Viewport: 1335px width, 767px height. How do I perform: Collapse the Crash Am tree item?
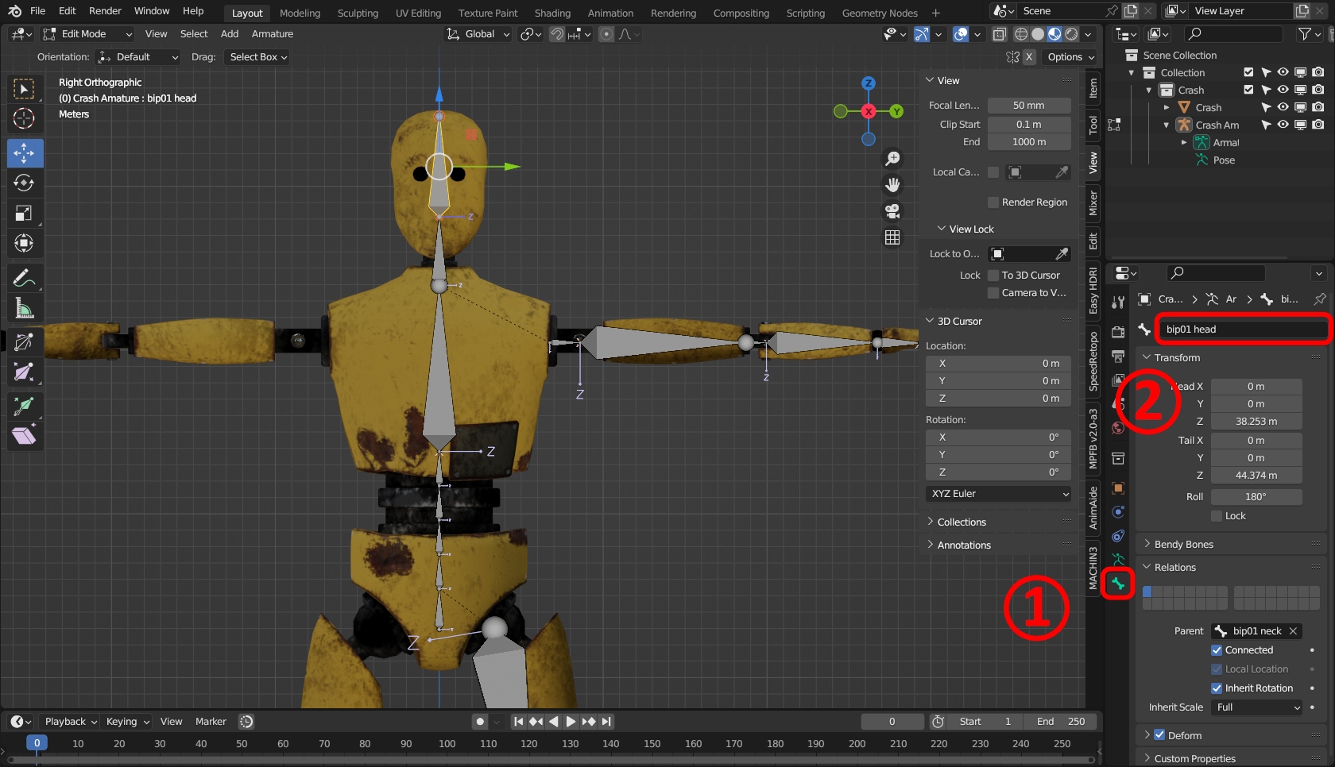click(1167, 125)
